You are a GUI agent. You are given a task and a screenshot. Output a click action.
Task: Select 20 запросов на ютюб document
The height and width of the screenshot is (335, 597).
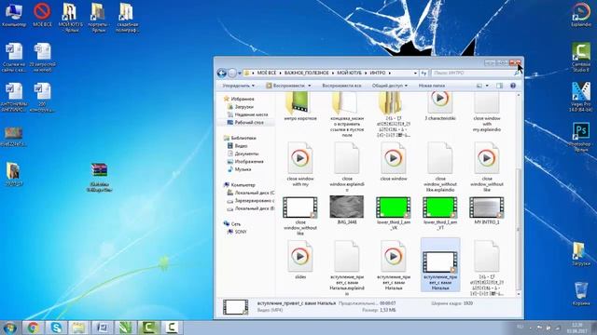[42, 58]
